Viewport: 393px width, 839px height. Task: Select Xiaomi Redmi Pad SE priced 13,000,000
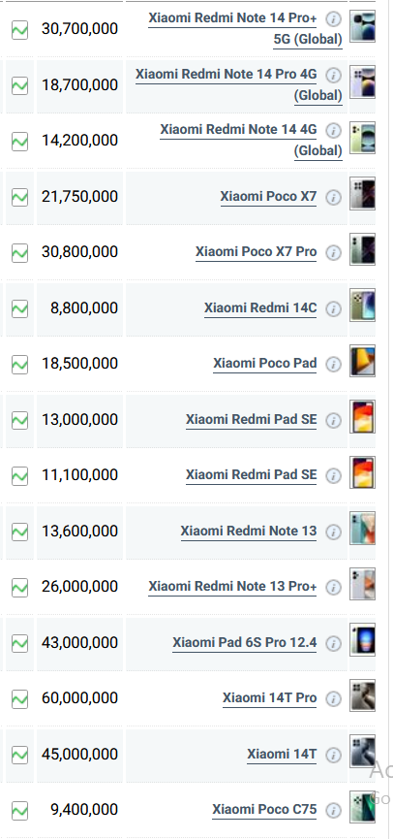click(251, 419)
